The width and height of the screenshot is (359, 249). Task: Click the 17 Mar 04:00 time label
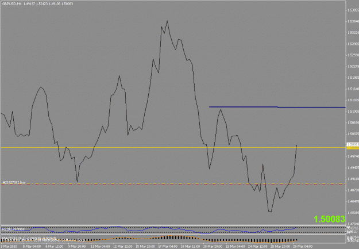(x=167, y=247)
